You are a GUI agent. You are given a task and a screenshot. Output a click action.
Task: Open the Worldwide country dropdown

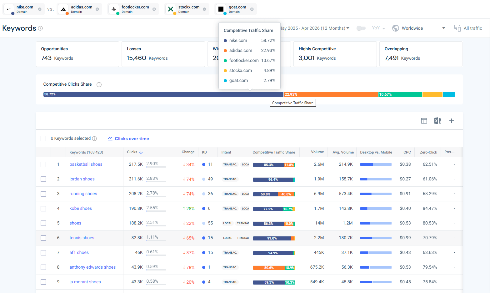pos(419,28)
